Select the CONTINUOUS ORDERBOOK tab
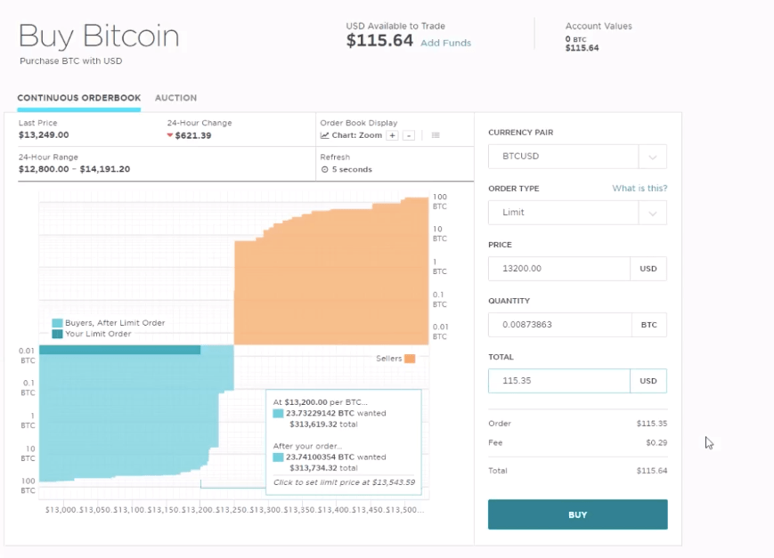 [78, 98]
